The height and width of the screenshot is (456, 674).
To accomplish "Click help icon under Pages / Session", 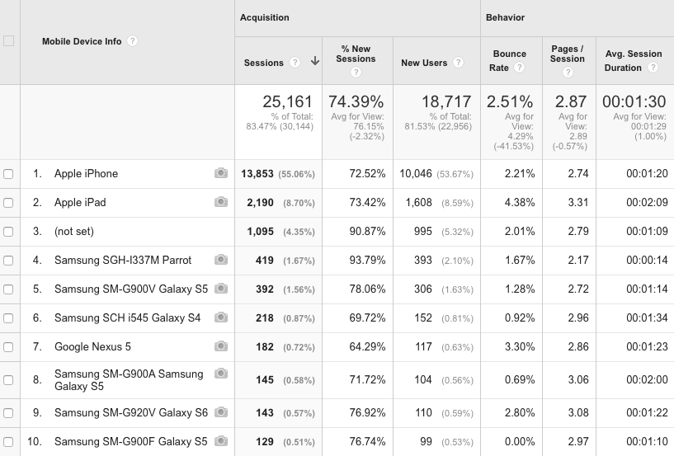I will click(568, 73).
